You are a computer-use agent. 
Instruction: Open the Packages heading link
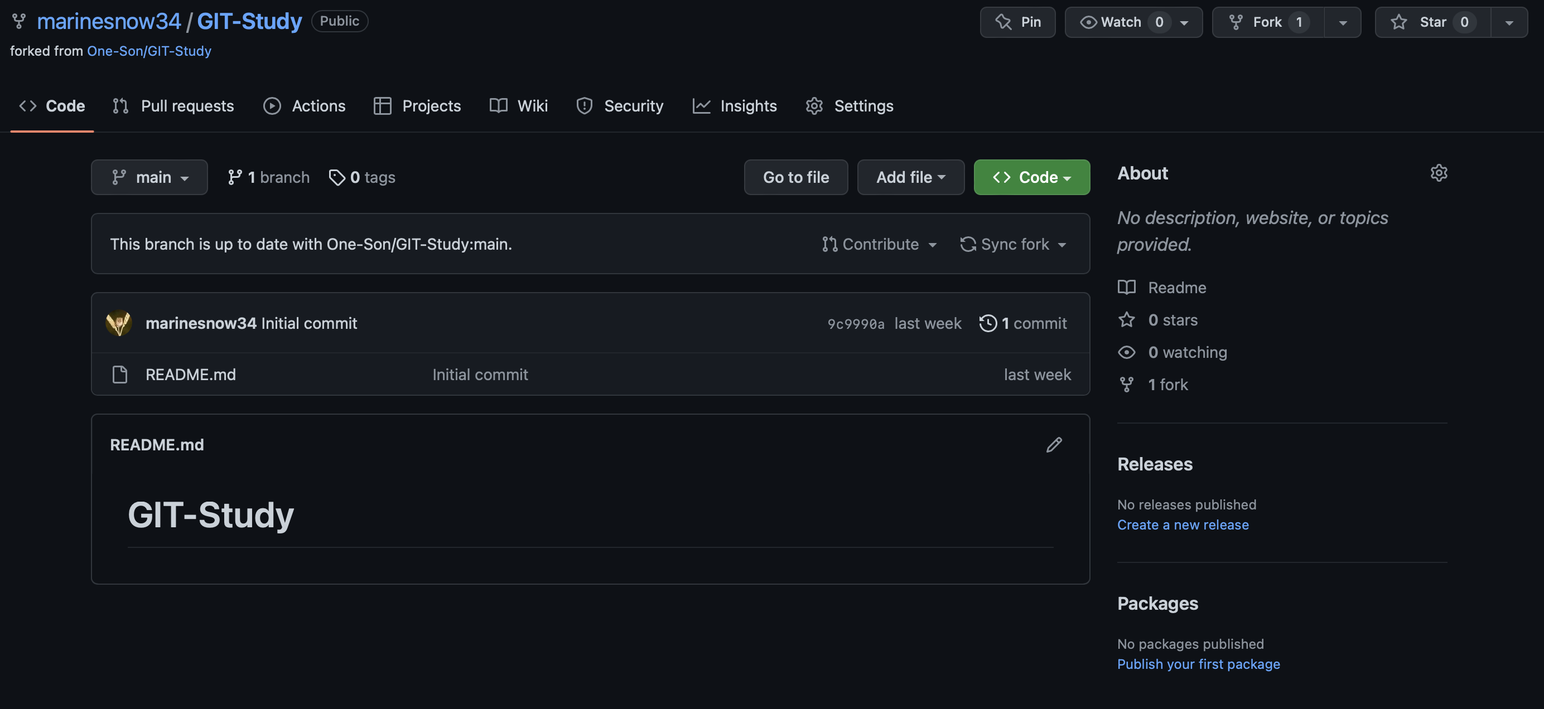point(1157,604)
